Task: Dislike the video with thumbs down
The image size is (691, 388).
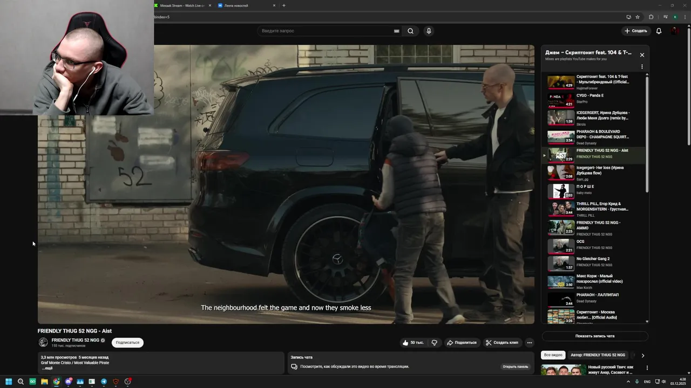Action: click(434, 343)
